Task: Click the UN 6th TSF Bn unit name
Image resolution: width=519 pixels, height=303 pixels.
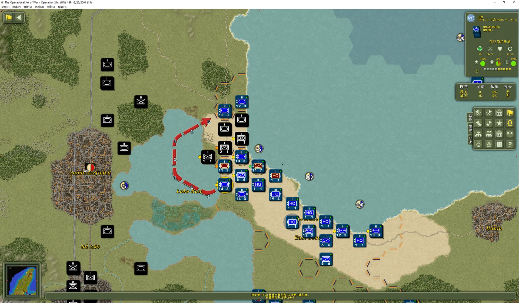Action: (491, 27)
